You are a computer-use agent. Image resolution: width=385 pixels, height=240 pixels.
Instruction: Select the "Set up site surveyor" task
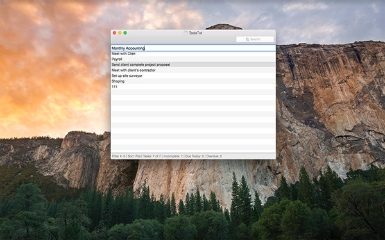[x=193, y=76]
